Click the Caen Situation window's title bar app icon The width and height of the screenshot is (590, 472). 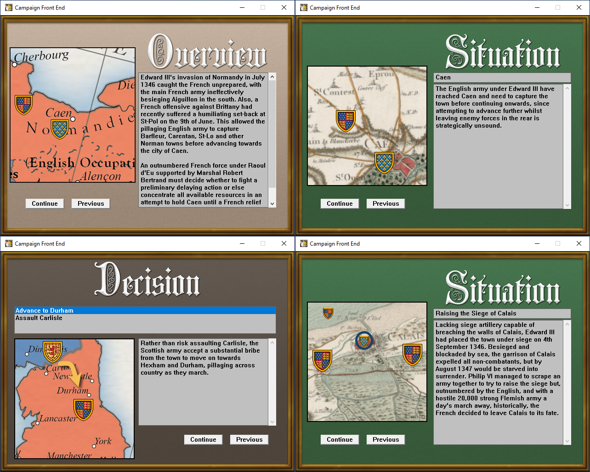[304, 7]
